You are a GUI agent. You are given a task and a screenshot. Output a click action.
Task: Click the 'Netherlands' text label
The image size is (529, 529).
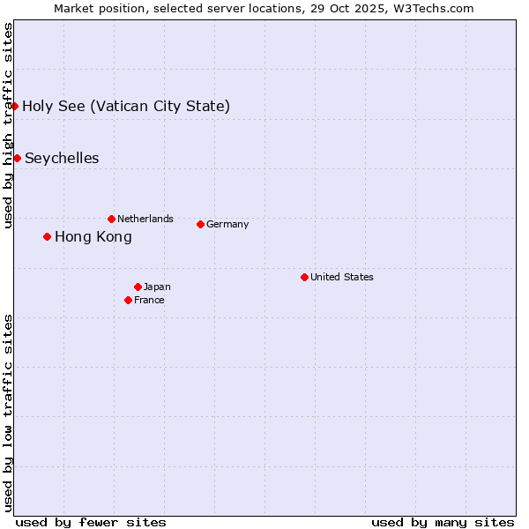click(x=145, y=219)
